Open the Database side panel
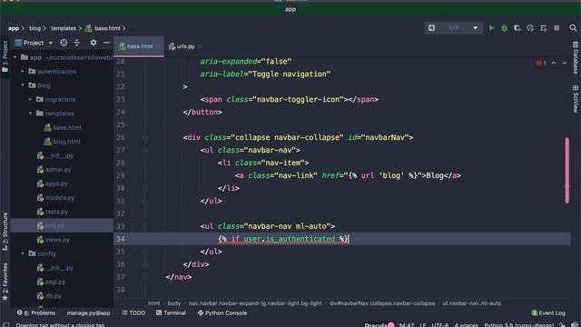The width and height of the screenshot is (581, 327). click(x=576, y=58)
